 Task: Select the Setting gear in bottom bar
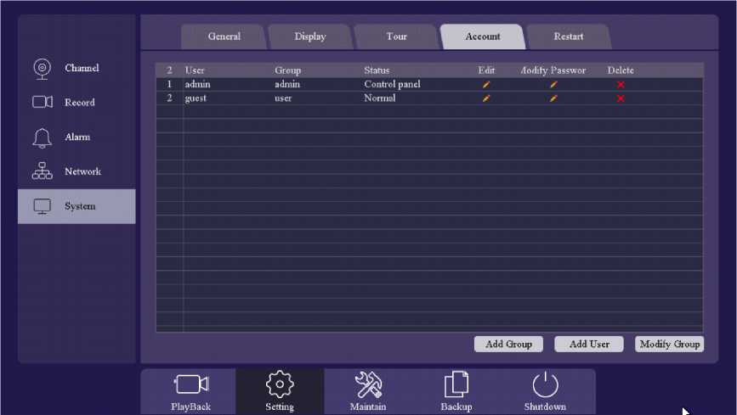pyautogui.click(x=280, y=391)
